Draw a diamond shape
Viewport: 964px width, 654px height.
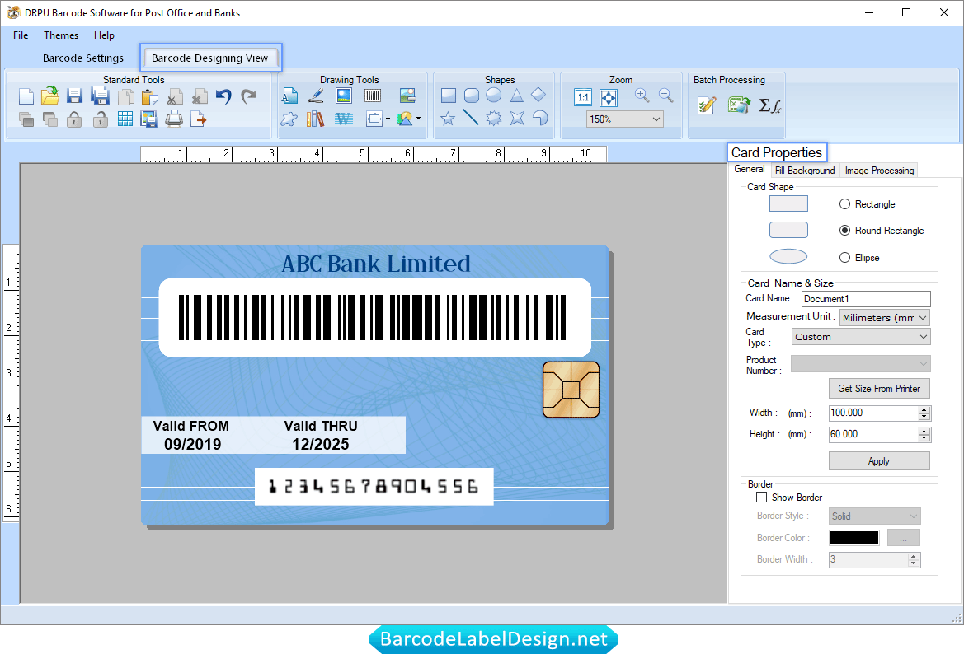[x=538, y=95]
